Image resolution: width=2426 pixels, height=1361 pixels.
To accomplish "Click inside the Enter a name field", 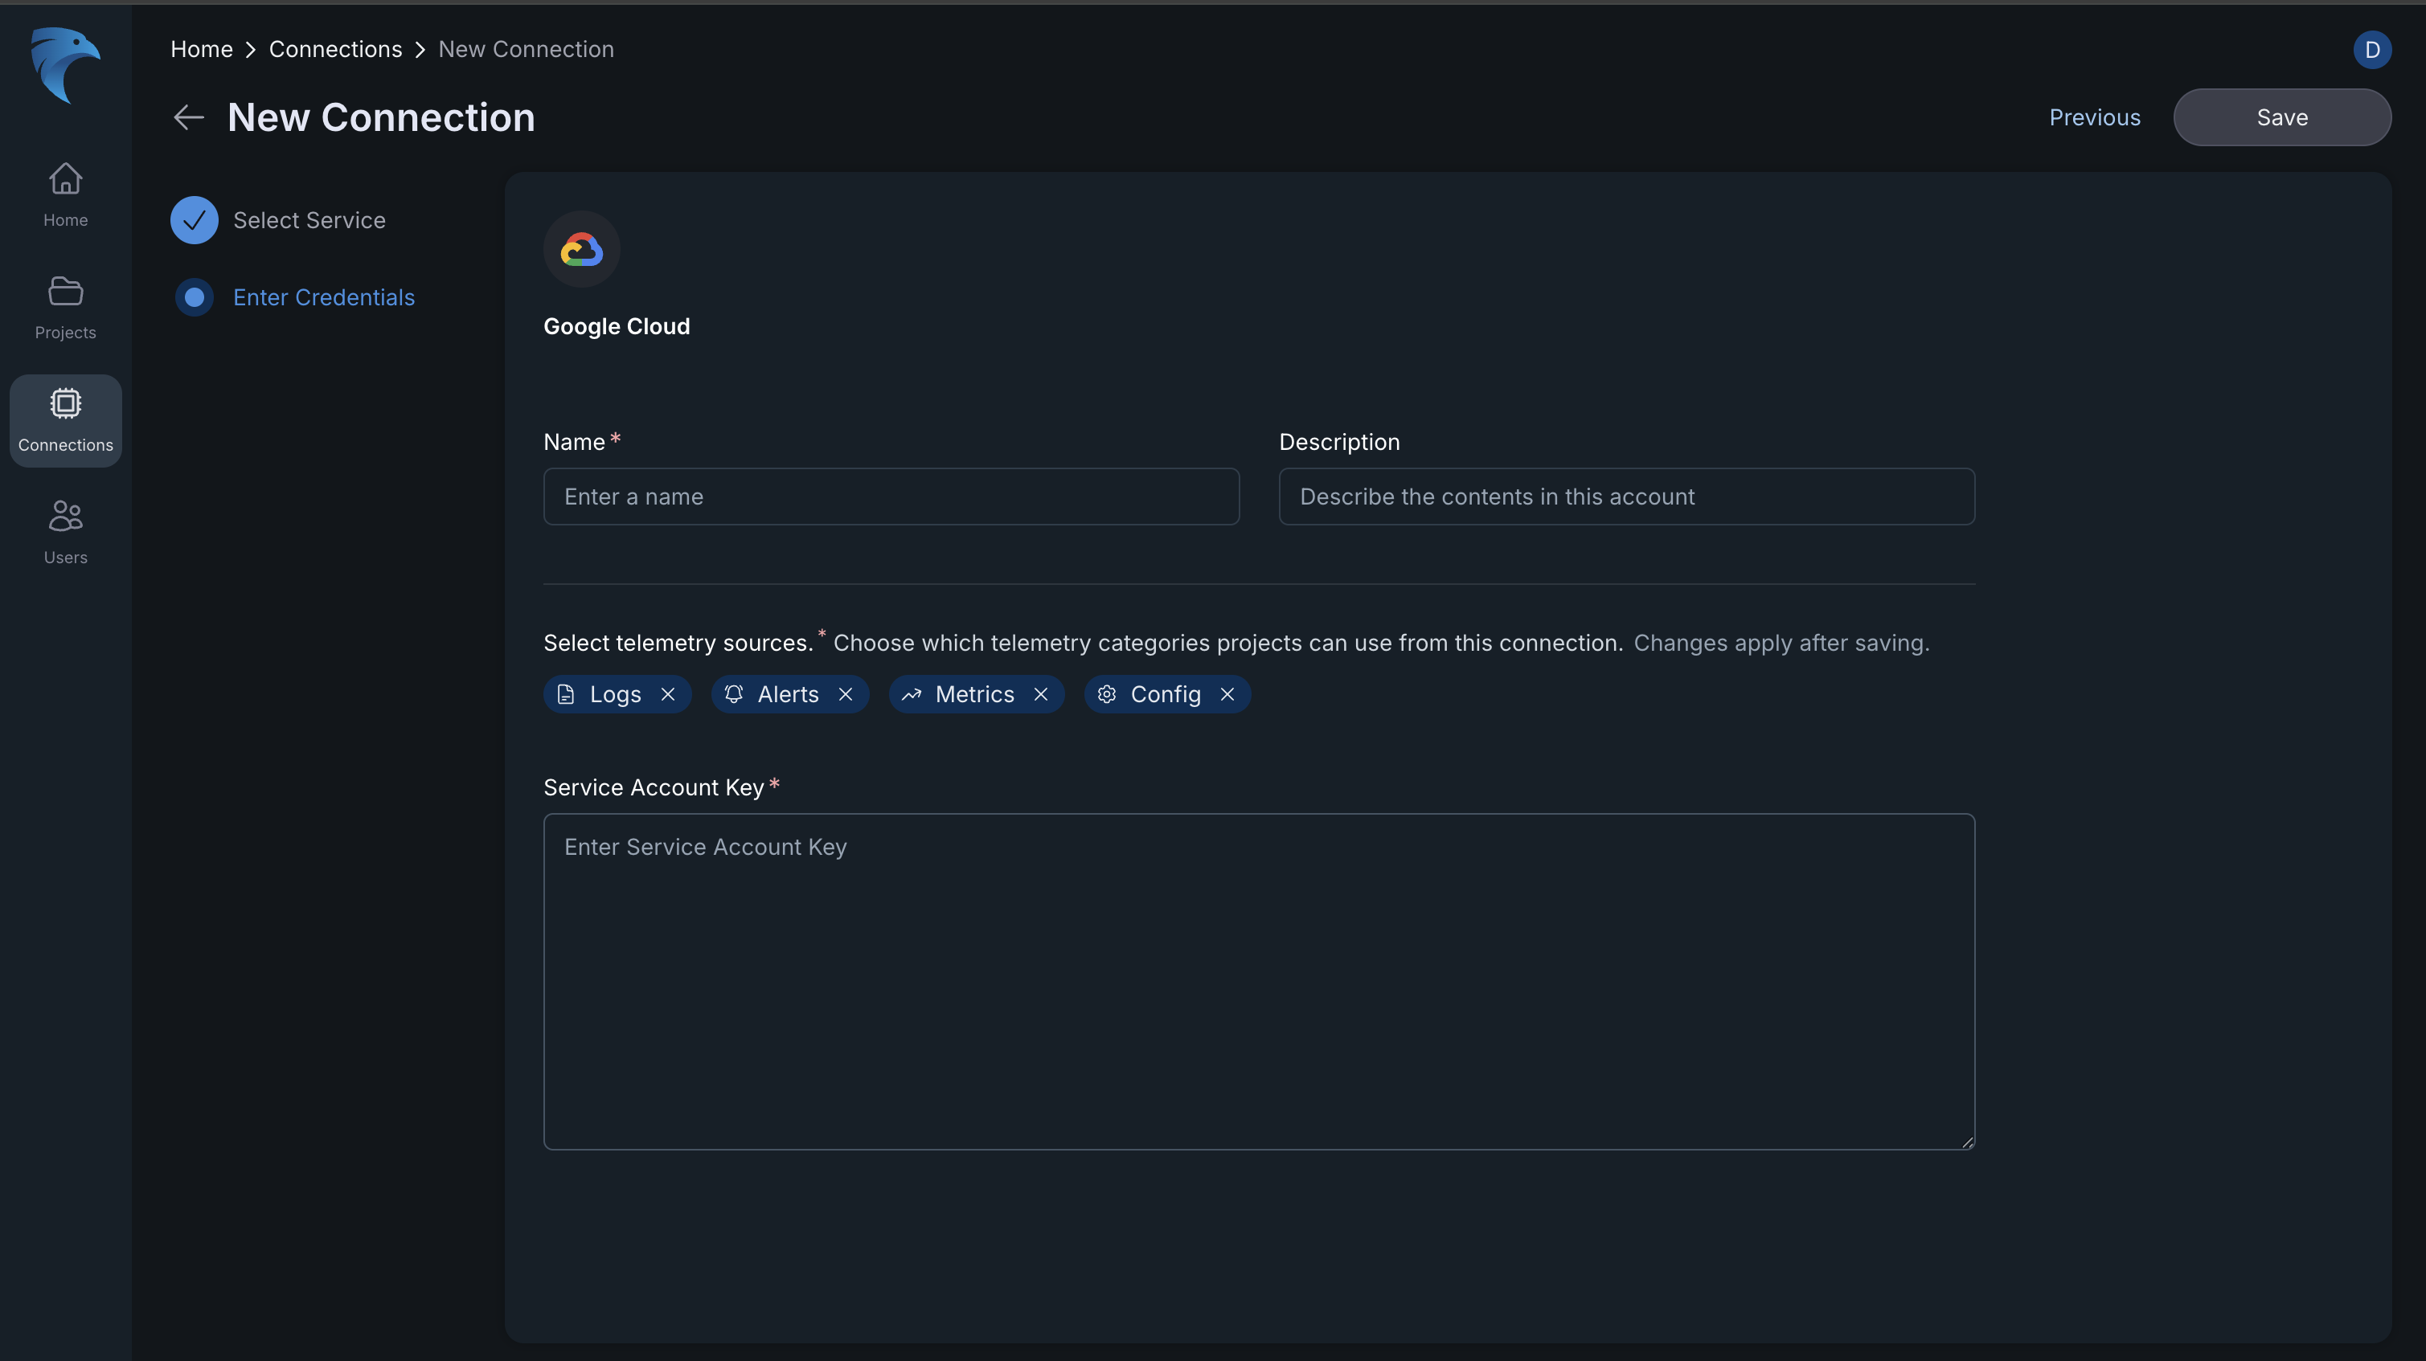I will tap(891, 497).
